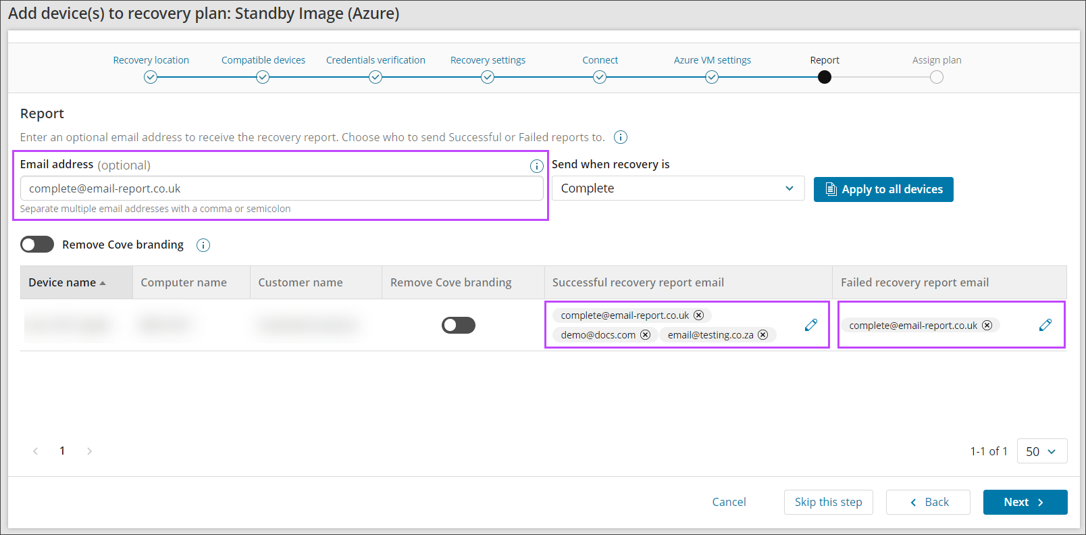Image resolution: width=1086 pixels, height=535 pixels.
Task: Click the Apply to all devices button
Action: pos(883,189)
